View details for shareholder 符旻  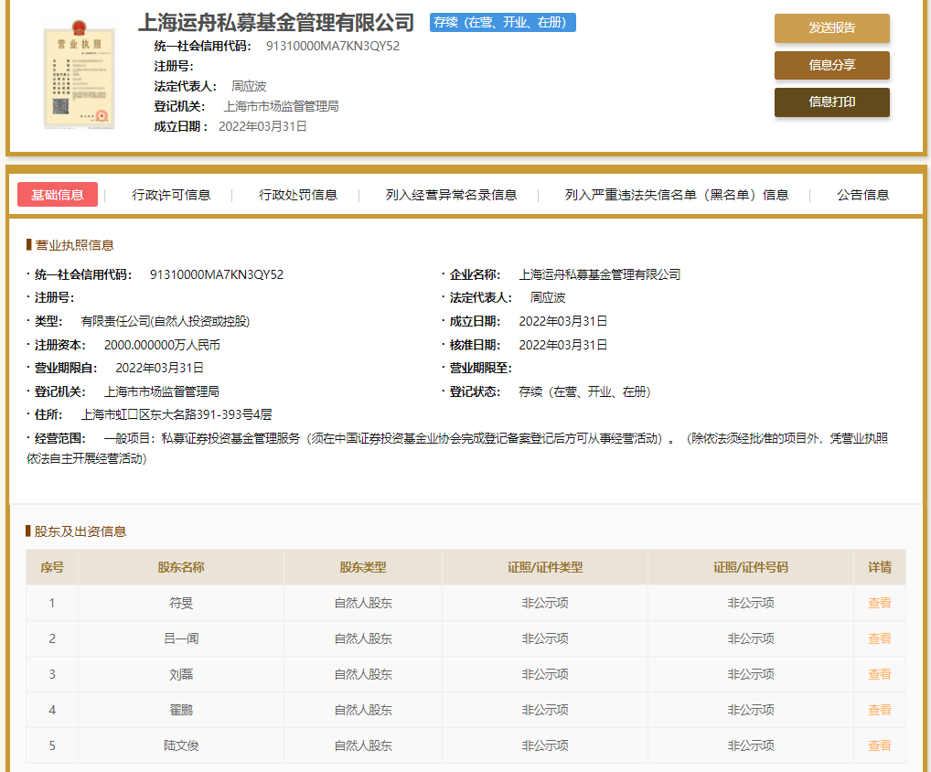coord(879,603)
